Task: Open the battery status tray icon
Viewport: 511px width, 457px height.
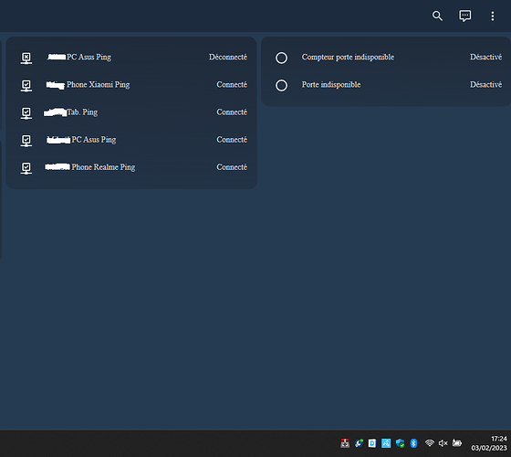Action: pyautogui.click(x=457, y=443)
